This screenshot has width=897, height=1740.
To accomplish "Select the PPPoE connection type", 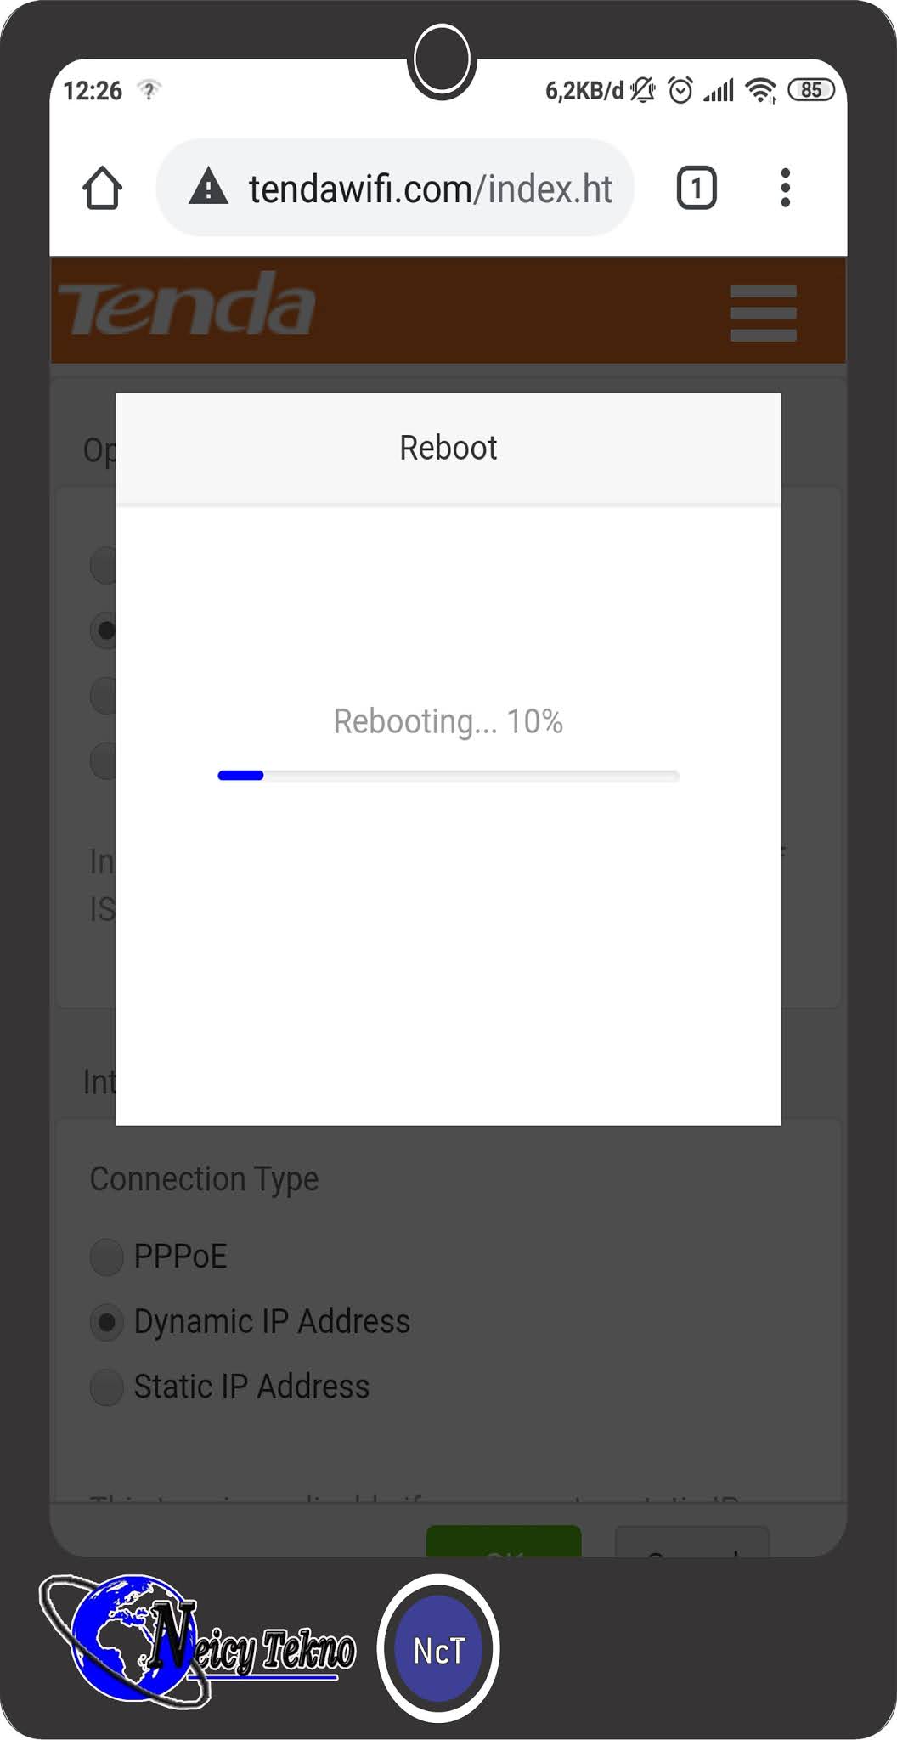I will (107, 1257).
